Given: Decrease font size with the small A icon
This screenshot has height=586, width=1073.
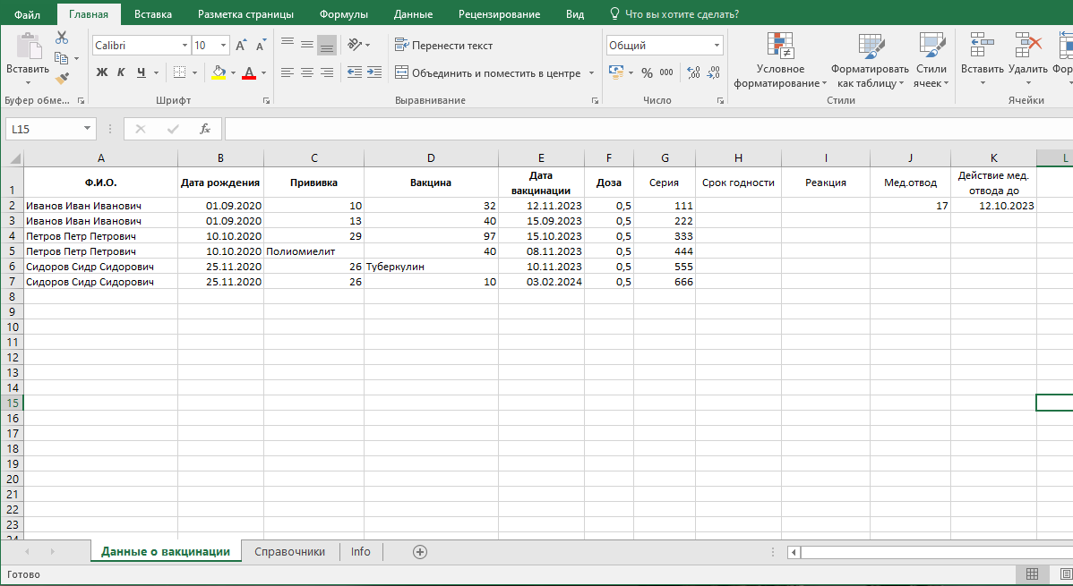Looking at the screenshot, I should point(262,46).
